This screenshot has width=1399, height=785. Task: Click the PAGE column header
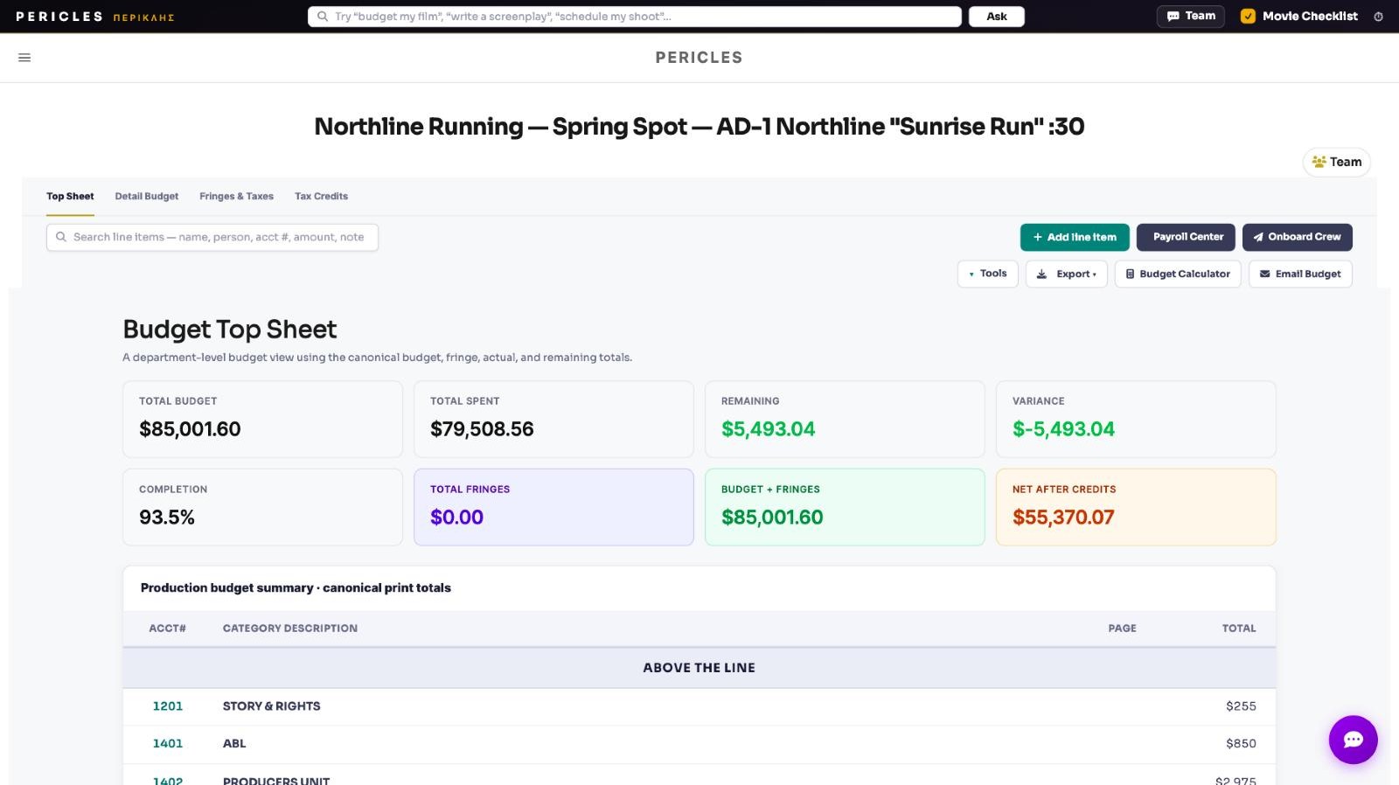pyautogui.click(x=1123, y=629)
